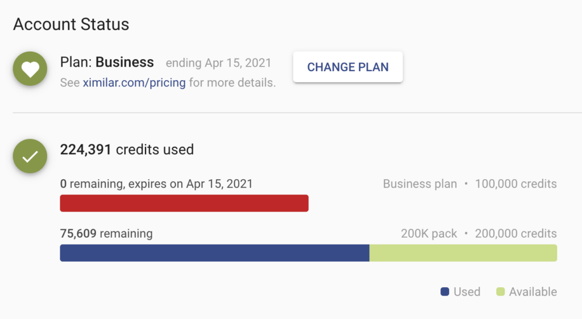Viewport: 582px width, 319px height.
Task: Click the green checkmark credits icon
Action: click(x=30, y=156)
